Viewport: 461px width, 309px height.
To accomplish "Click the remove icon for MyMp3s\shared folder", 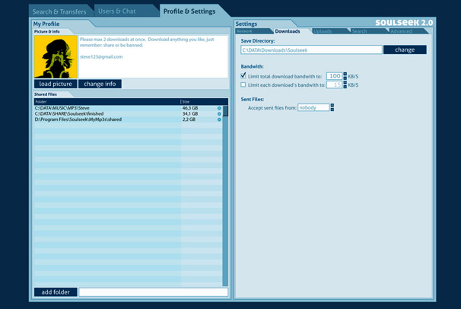I will [x=219, y=119].
